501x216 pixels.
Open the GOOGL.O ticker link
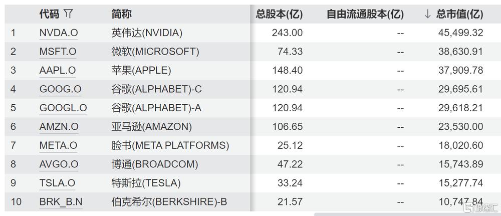pos(63,108)
